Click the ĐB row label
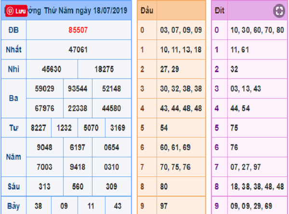 click(13, 30)
